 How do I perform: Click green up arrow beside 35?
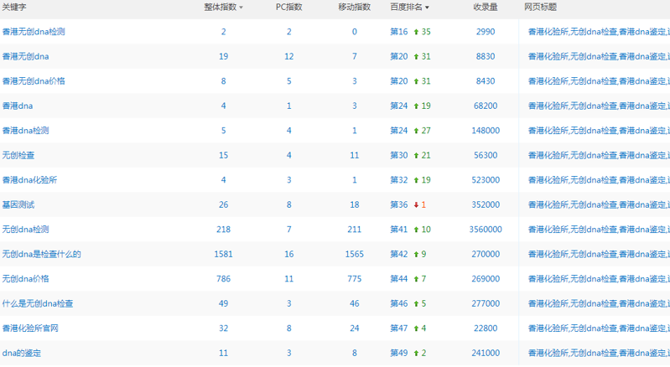point(416,32)
